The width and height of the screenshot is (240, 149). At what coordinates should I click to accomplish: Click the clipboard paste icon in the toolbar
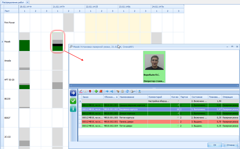(x=122, y=91)
